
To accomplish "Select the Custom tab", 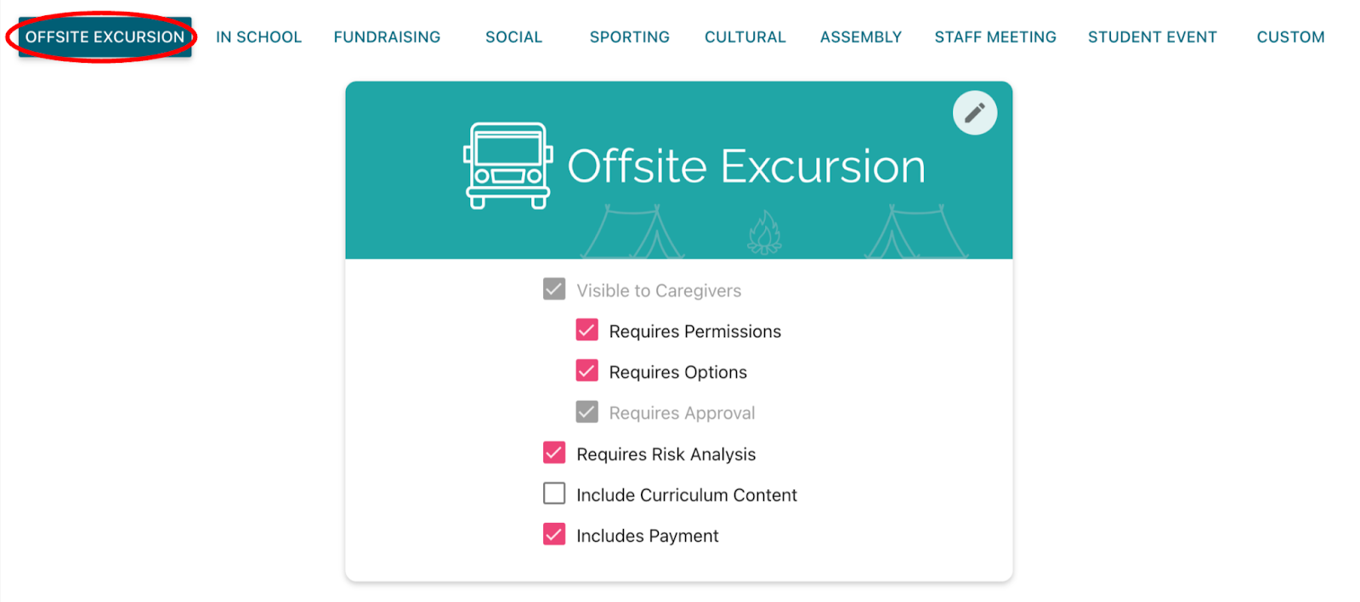I will pyautogui.click(x=1290, y=37).
